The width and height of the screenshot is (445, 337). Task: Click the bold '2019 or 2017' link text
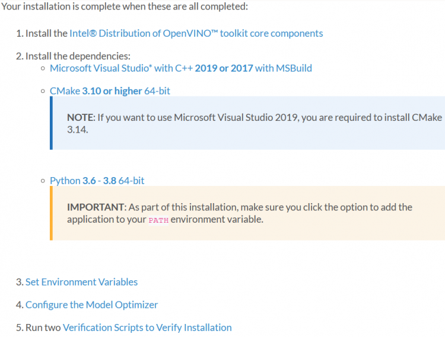(224, 68)
